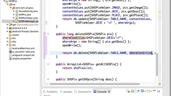
Task: Click the overview ruler warning marker
Action: point(160,12)
